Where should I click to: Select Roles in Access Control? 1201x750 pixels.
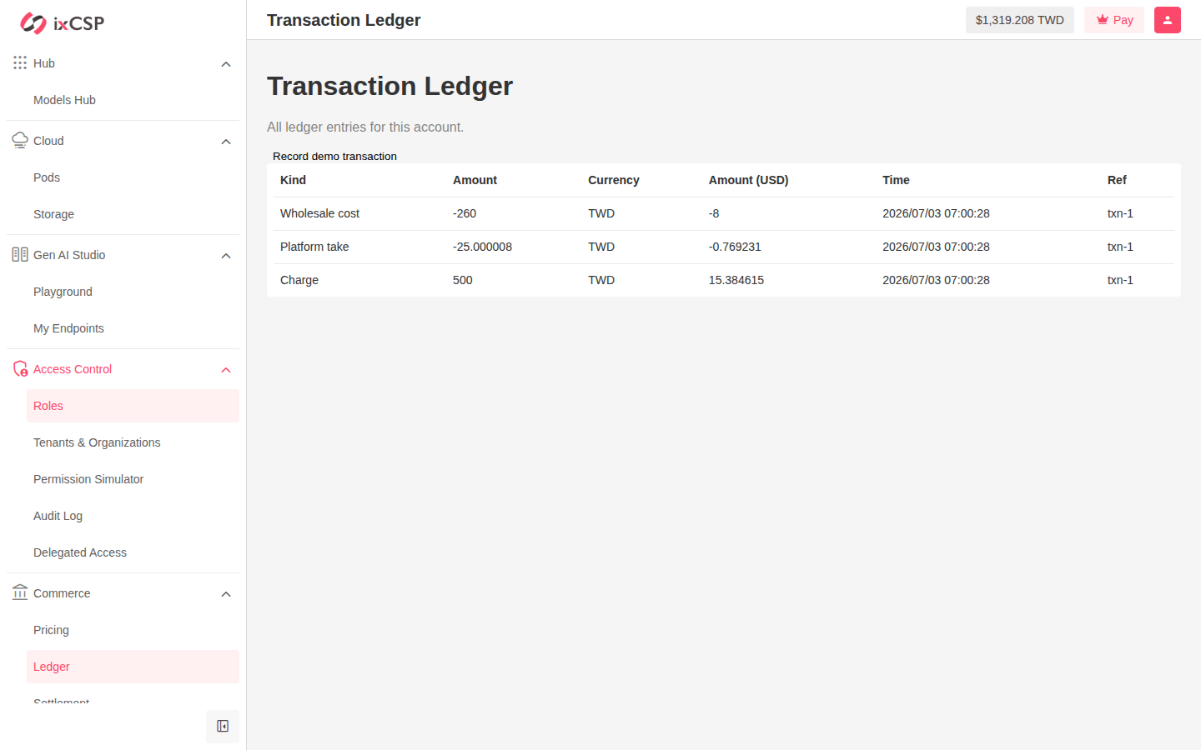point(133,406)
